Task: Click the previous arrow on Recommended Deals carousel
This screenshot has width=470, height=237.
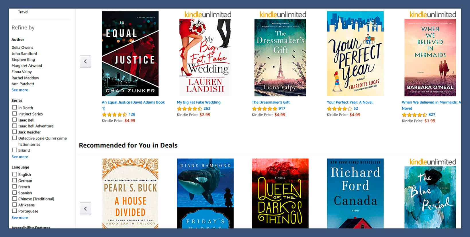Action: coord(85,209)
